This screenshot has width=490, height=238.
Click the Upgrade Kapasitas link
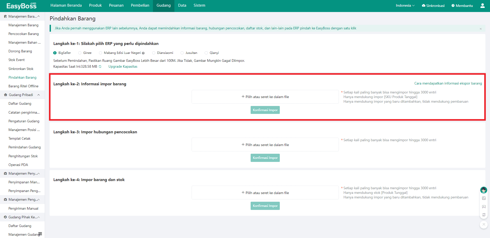coord(123,66)
